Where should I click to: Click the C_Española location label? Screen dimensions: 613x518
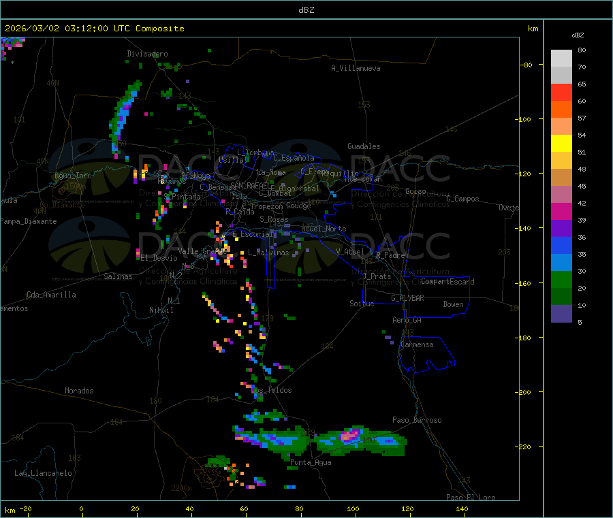[294, 158]
